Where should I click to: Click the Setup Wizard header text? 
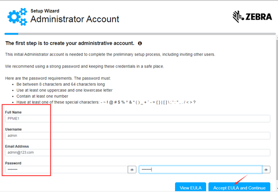point(45,11)
